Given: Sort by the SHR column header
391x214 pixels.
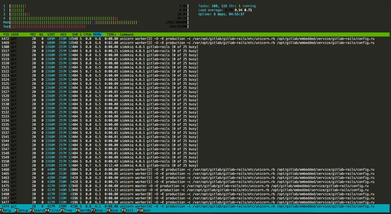Looking at the screenshot, I should click(x=75, y=35).
